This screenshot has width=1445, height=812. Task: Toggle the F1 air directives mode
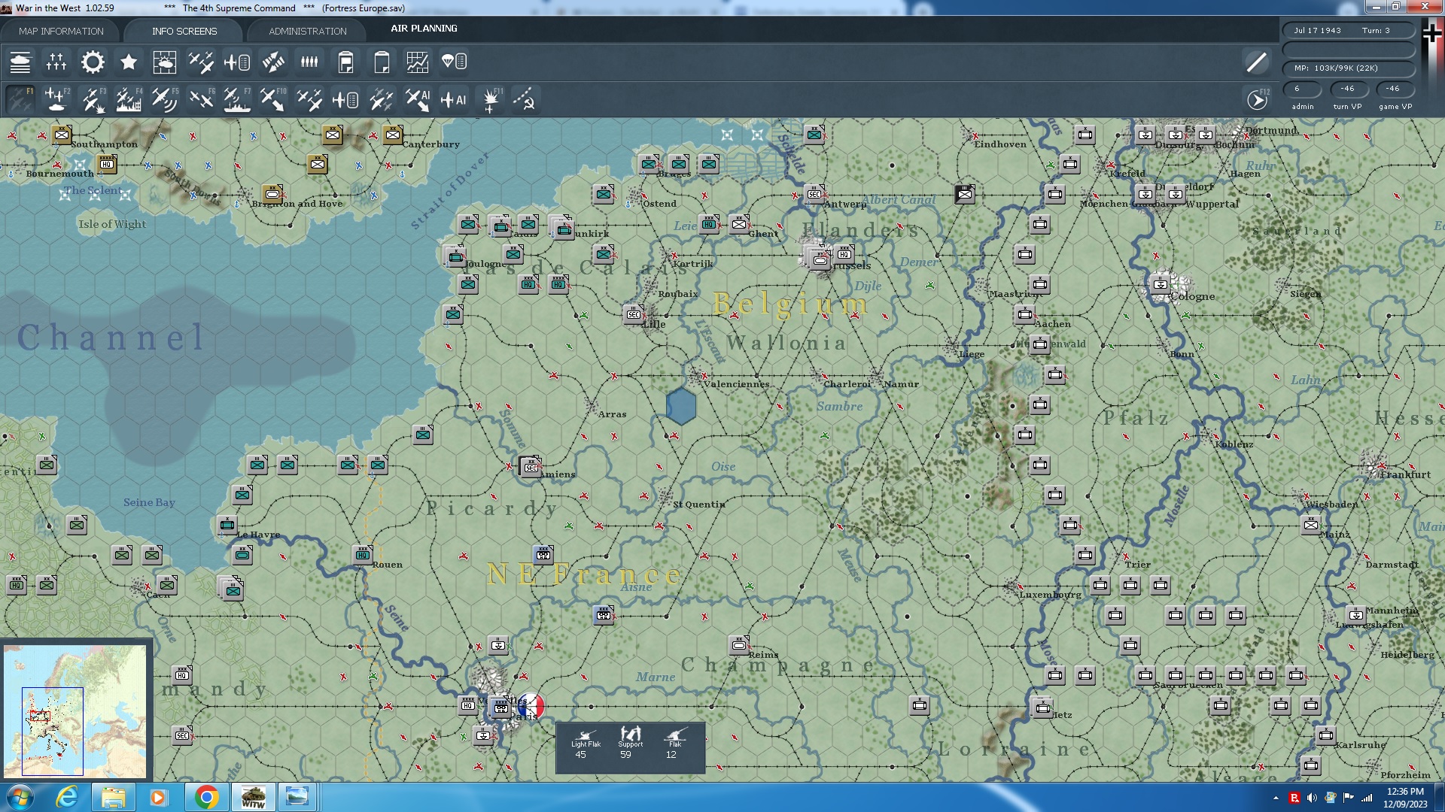(x=20, y=99)
